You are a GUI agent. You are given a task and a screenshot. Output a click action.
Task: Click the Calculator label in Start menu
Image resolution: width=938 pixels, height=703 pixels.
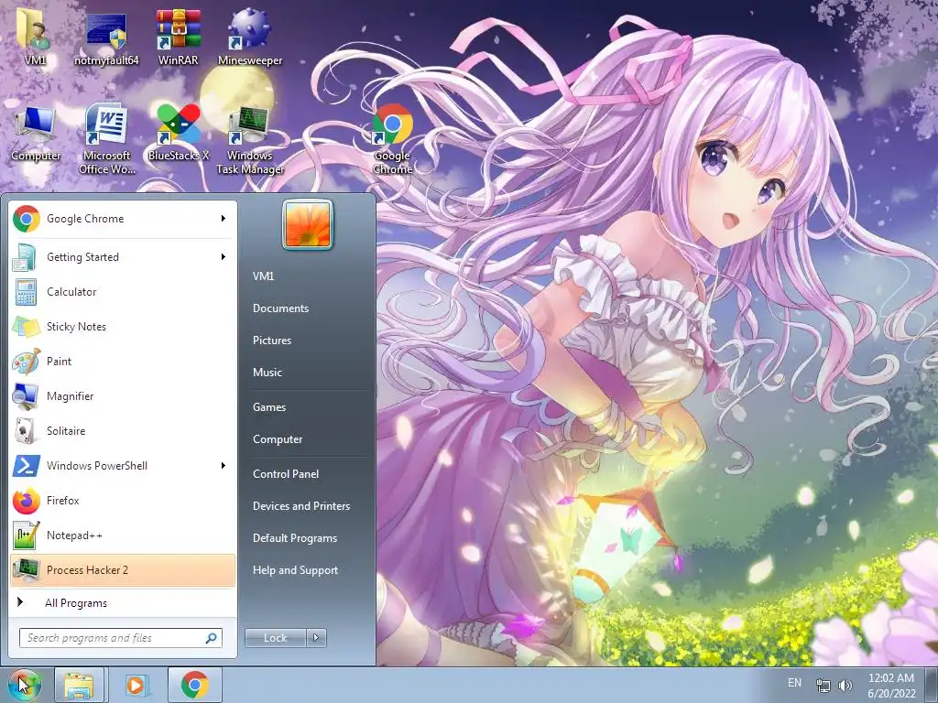click(71, 292)
